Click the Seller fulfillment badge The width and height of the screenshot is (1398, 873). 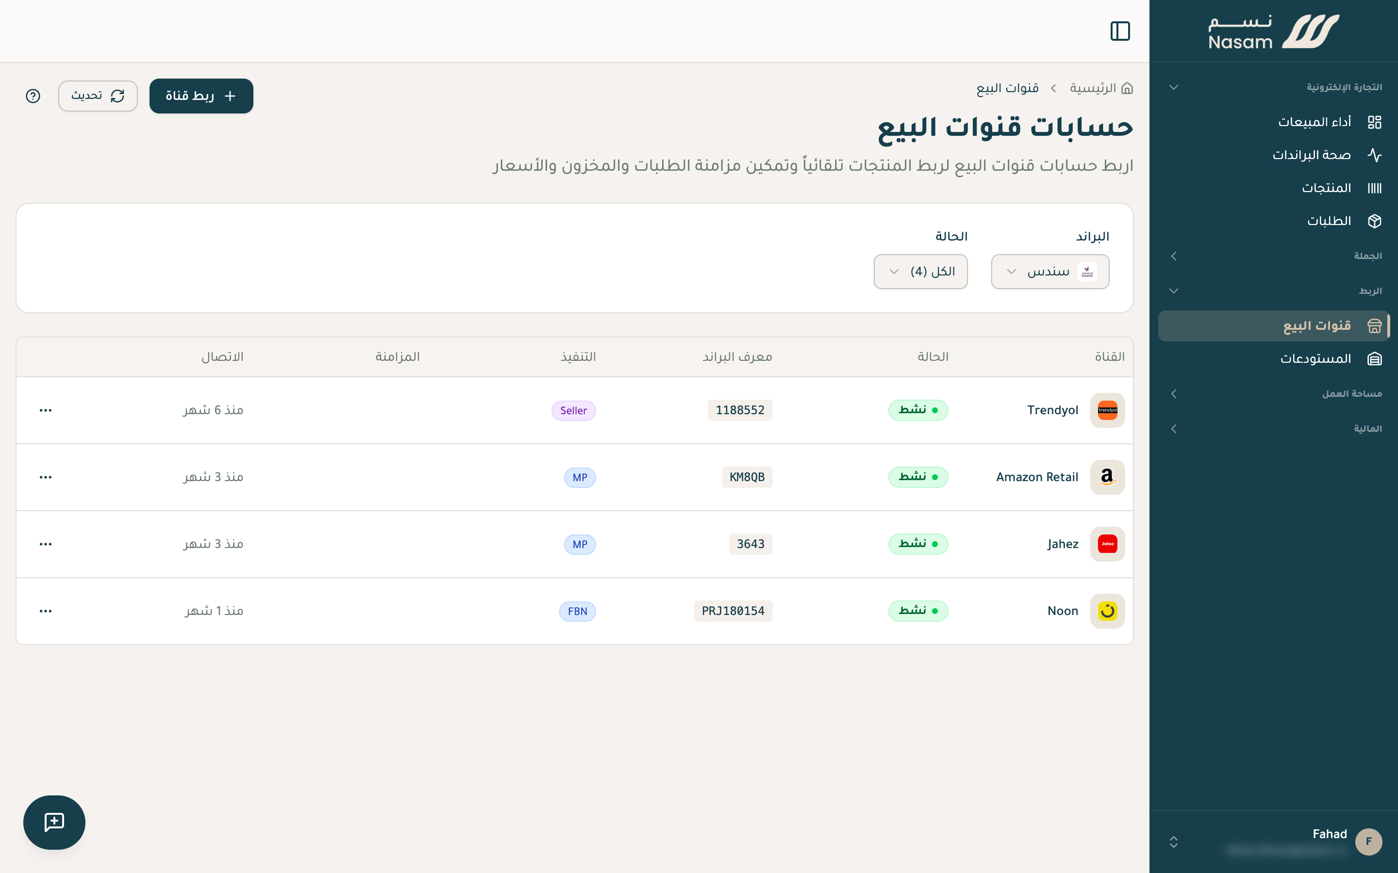[x=574, y=411]
